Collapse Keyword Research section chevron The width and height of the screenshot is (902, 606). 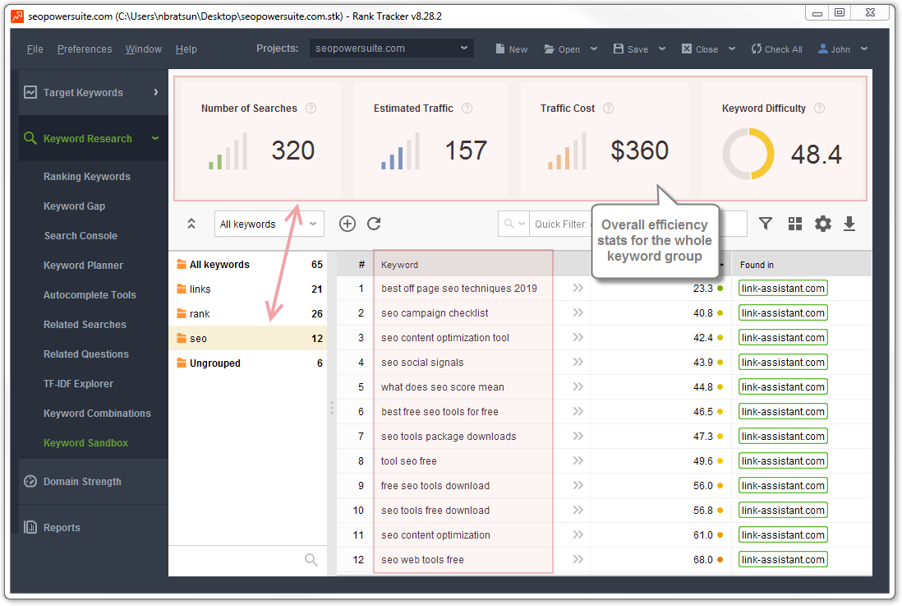155,138
